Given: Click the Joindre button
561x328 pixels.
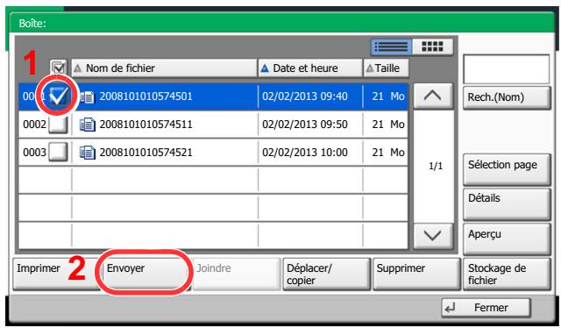Looking at the screenshot, I should click(x=237, y=274).
